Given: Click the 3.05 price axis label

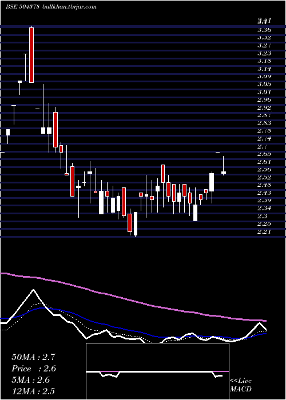Looking at the screenshot, I should 264,84.
